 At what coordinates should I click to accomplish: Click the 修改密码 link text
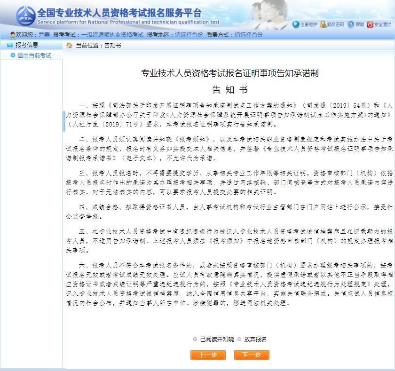(336, 24)
